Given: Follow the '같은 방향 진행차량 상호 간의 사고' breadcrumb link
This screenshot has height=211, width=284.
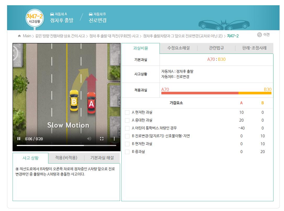Looking at the screenshot, I should pos(60,36).
